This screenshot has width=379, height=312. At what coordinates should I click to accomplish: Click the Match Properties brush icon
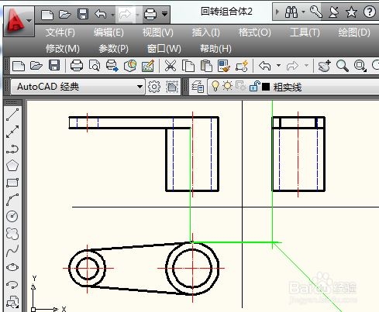[x=224, y=66]
